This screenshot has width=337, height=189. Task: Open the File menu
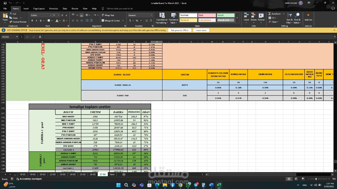click(x=5, y=8)
